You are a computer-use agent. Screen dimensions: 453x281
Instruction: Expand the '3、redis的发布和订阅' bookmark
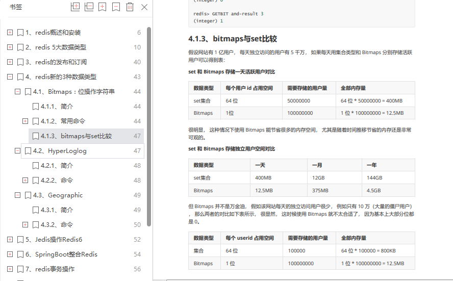[10, 62]
